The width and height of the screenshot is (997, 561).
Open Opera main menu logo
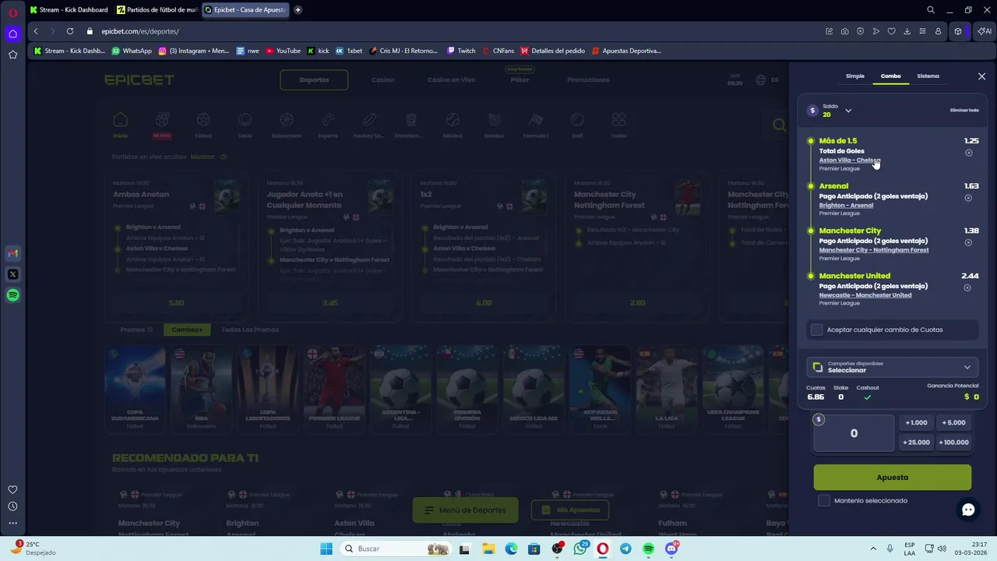point(12,12)
